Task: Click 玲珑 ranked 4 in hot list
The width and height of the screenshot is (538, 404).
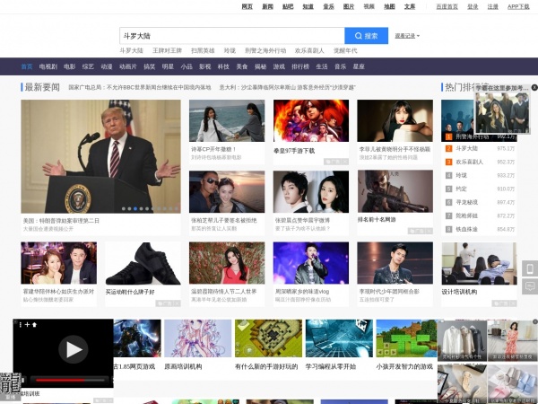Action: pos(461,175)
